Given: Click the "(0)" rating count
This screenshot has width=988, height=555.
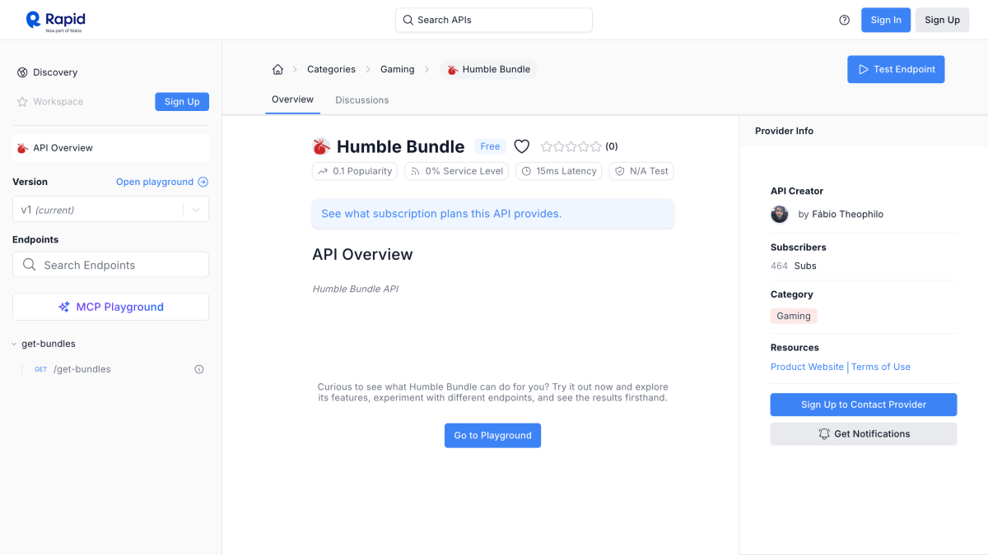Looking at the screenshot, I should tap(612, 146).
